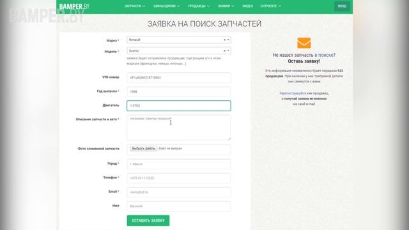
Task: Focus the VIN-номер input field
Action: pyautogui.click(x=179, y=78)
